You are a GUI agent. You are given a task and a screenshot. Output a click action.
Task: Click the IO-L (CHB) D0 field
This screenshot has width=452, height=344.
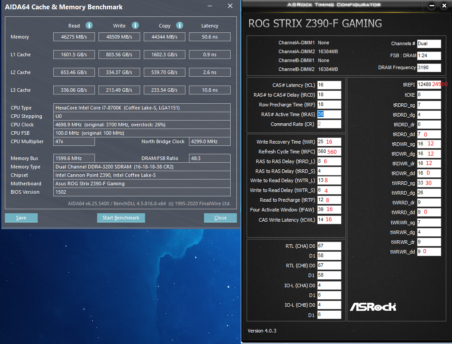coord(329,305)
